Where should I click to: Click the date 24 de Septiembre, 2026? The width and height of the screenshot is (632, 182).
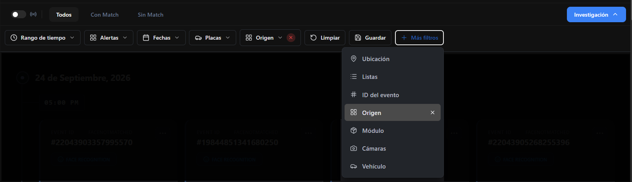tap(83, 78)
